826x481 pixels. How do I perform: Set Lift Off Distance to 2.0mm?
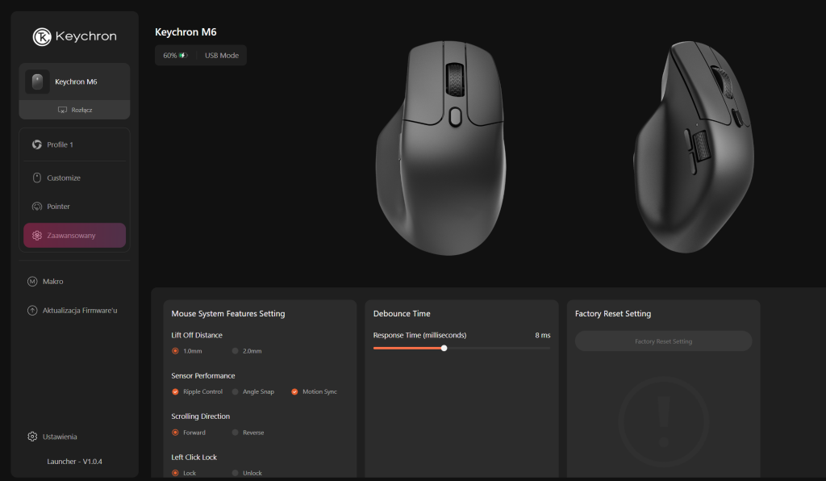click(x=236, y=351)
